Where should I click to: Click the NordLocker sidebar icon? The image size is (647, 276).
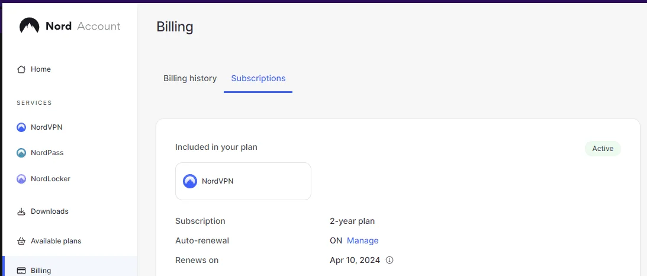21,179
